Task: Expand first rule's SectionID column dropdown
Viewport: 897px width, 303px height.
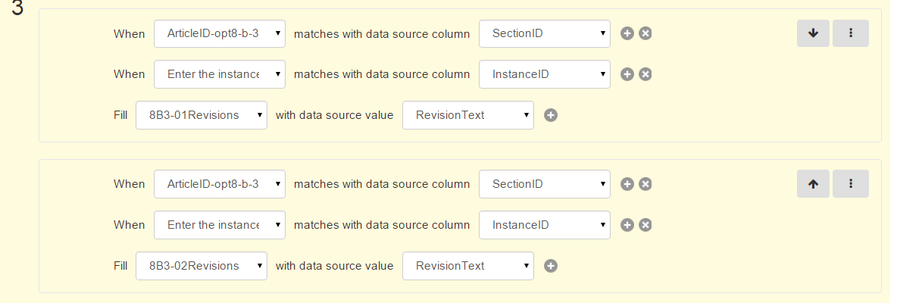Action: click(x=545, y=34)
